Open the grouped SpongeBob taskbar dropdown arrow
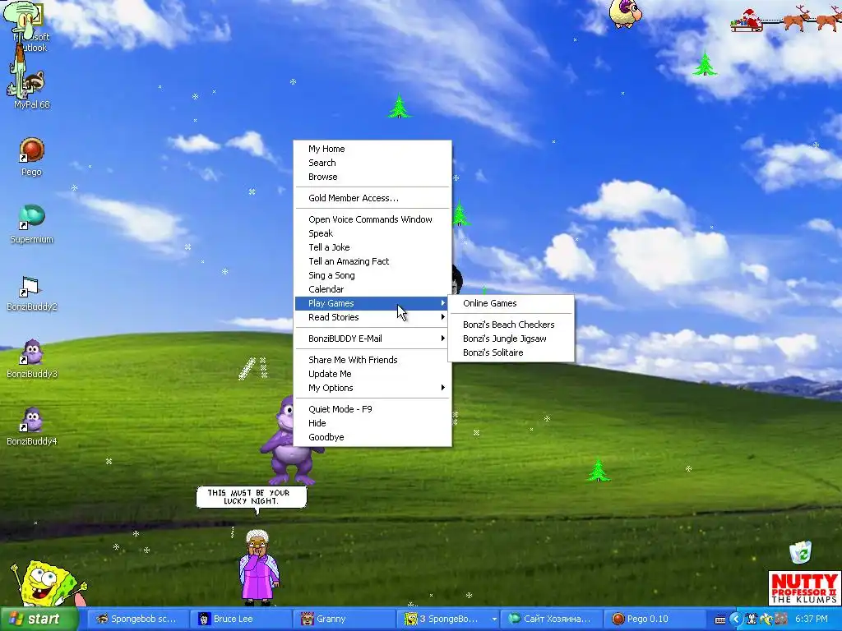Screen dimensions: 842x631 coord(493,619)
